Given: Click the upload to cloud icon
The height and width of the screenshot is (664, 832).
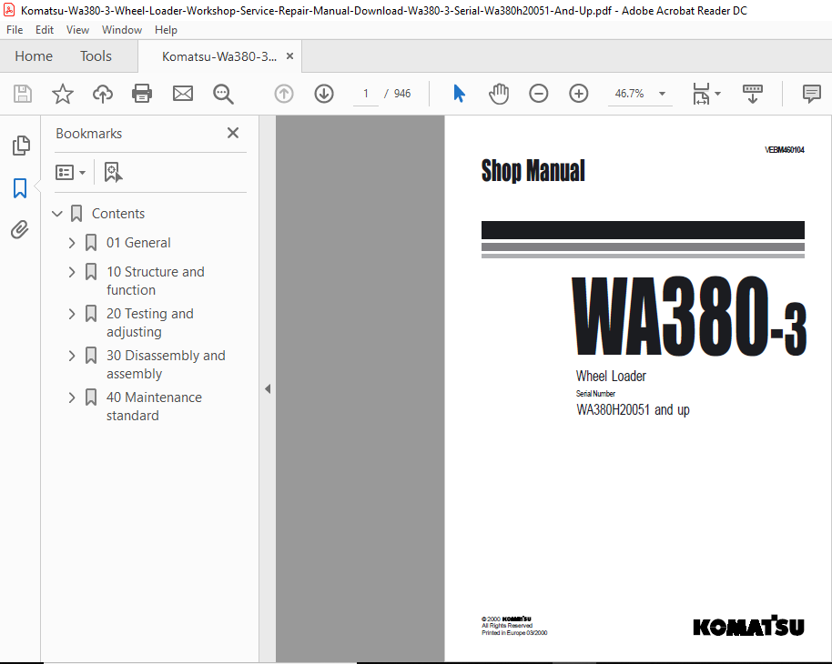Looking at the screenshot, I should coord(103,94).
